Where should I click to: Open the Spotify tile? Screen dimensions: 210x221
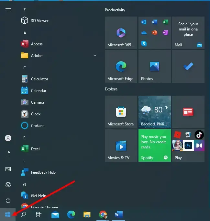click(155, 145)
